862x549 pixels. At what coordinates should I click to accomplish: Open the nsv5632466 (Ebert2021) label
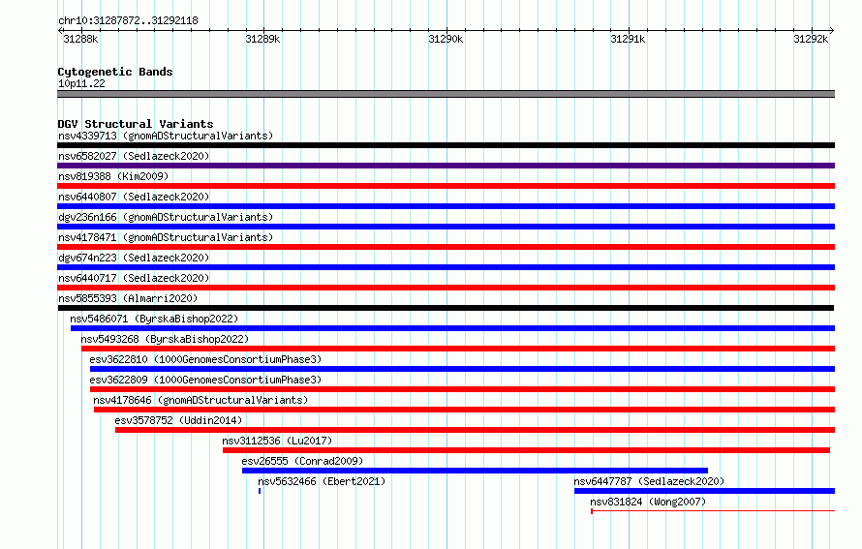click(x=322, y=481)
